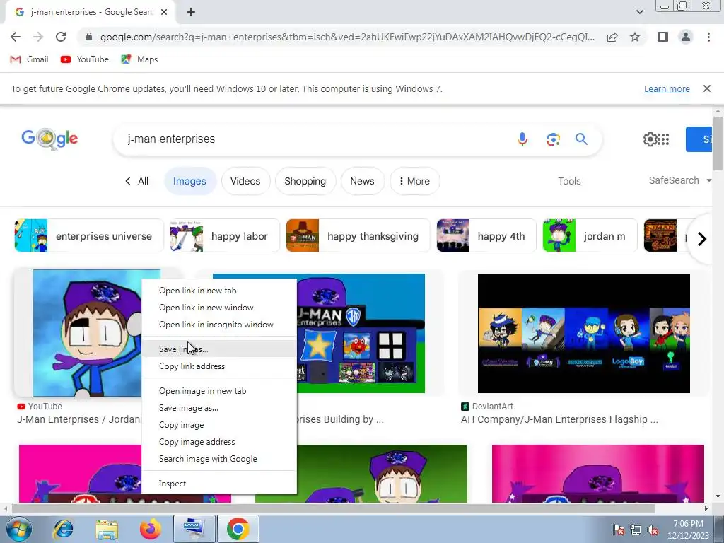
Task: Select the enterprises universe suggestion chip
Action: click(89, 236)
